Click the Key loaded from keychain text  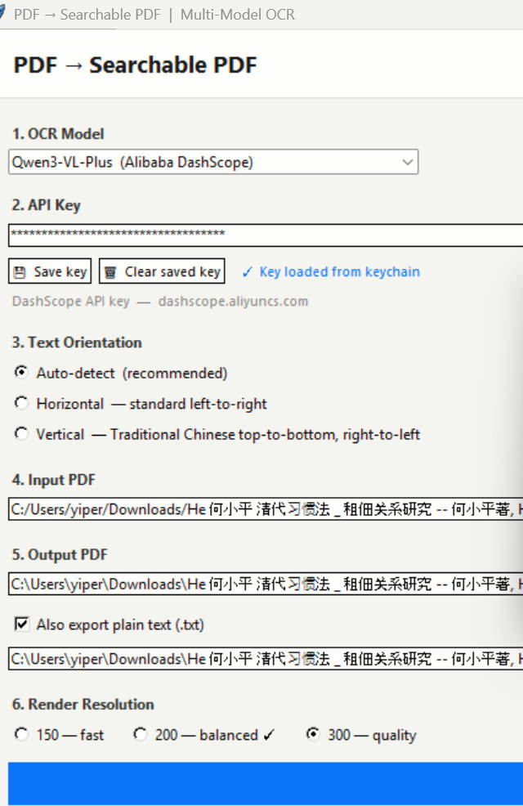click(x=339, y=272)
